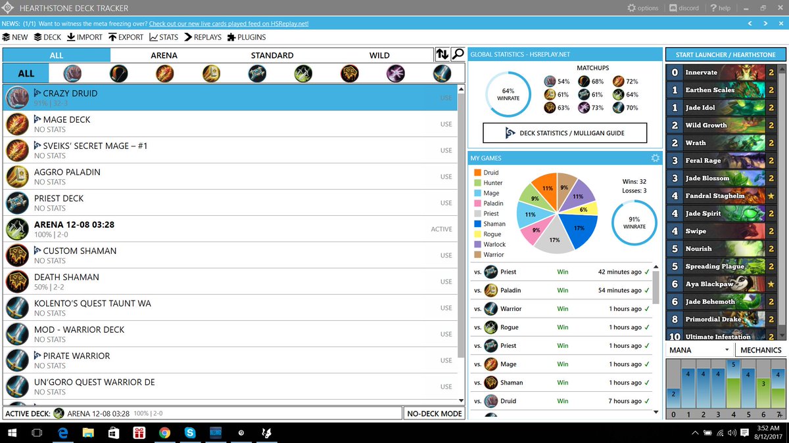789x443 pixels.
Task: Select the STANDARD deck type tab
Action: click(272, 55)
